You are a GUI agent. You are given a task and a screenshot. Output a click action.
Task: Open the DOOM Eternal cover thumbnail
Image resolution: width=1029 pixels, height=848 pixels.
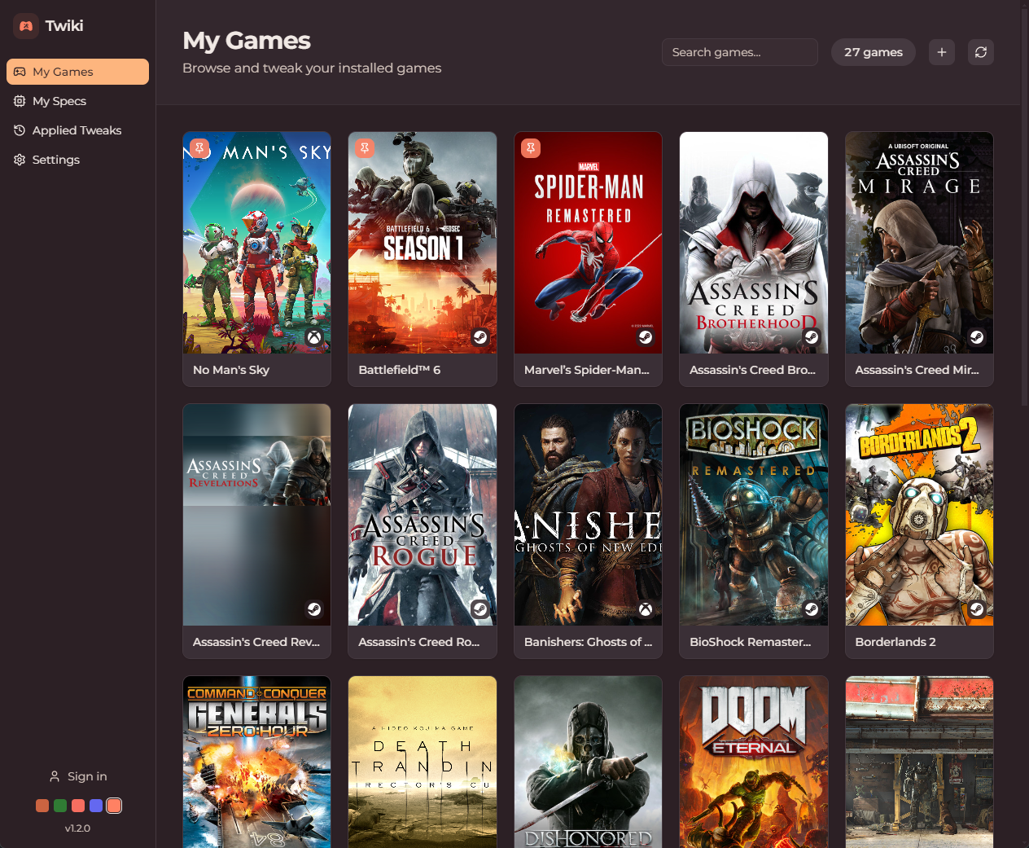coord(753,762)
